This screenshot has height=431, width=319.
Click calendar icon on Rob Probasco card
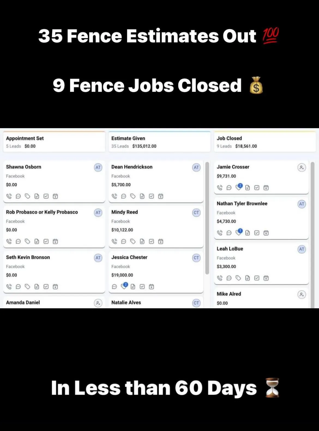tap(55, 241)
